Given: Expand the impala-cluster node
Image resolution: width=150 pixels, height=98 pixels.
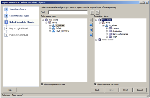Looking at the screenshot, I should 96,40.
